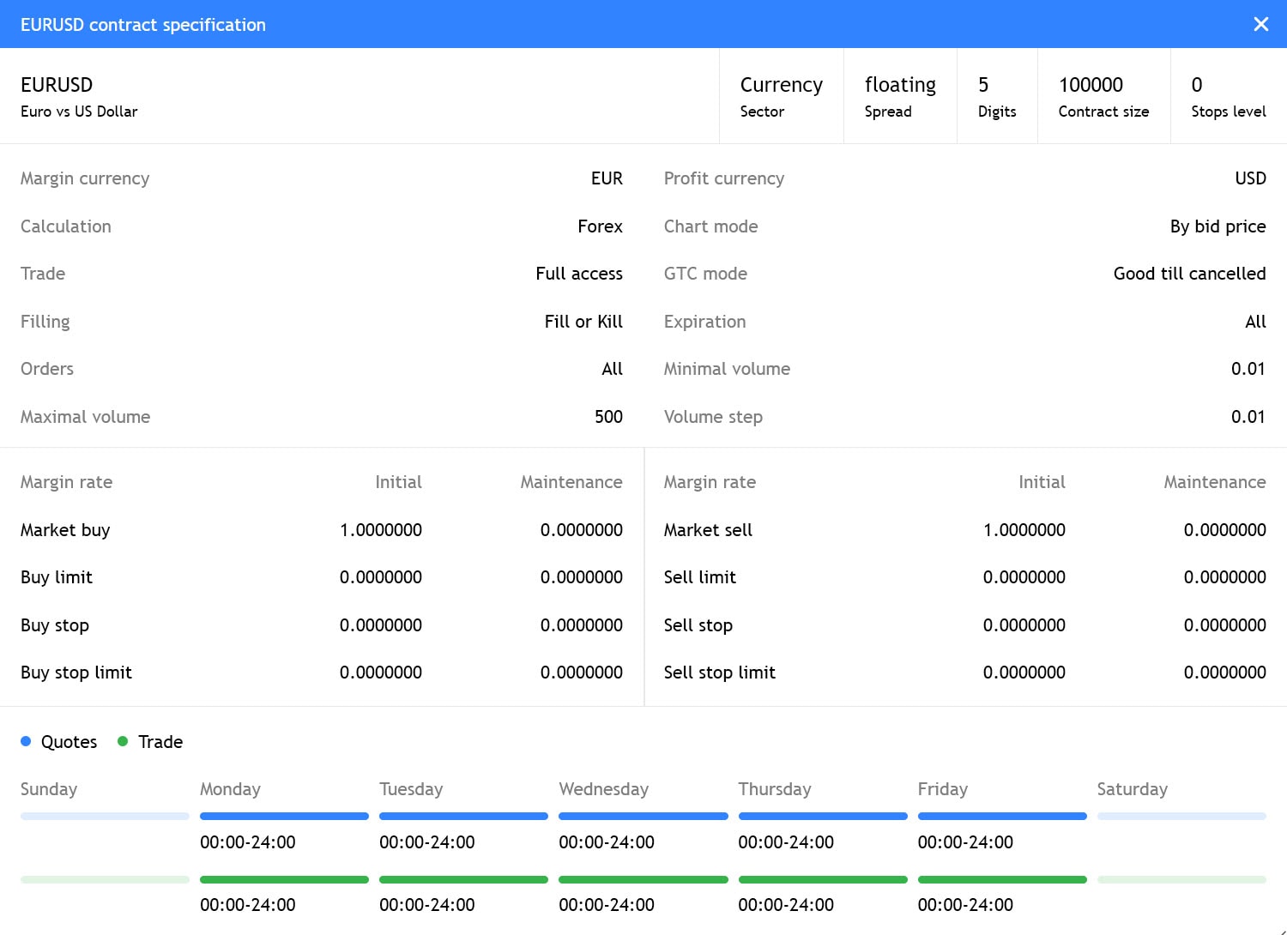Click the Filling value Fill or Kill
This screenshot has height=935, width=1287.
point(583,321)
